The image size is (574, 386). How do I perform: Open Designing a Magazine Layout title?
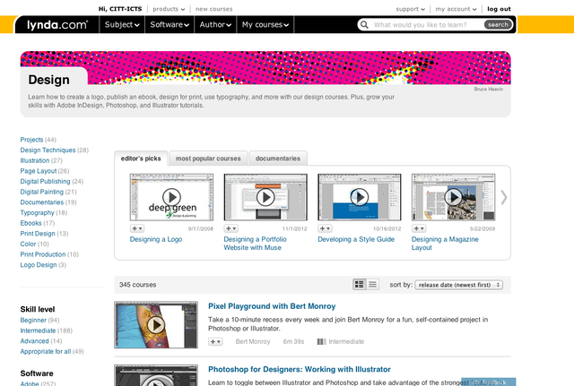tap(445, 244)
